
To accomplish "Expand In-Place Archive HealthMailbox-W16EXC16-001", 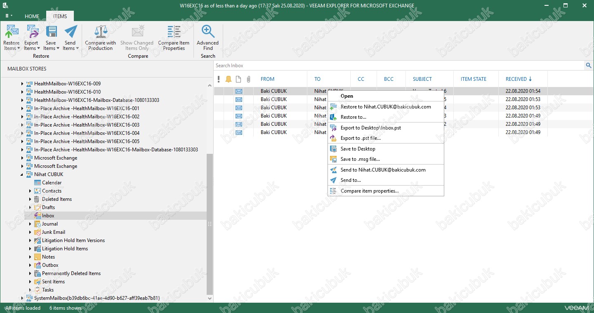I will tap(22, 108).
